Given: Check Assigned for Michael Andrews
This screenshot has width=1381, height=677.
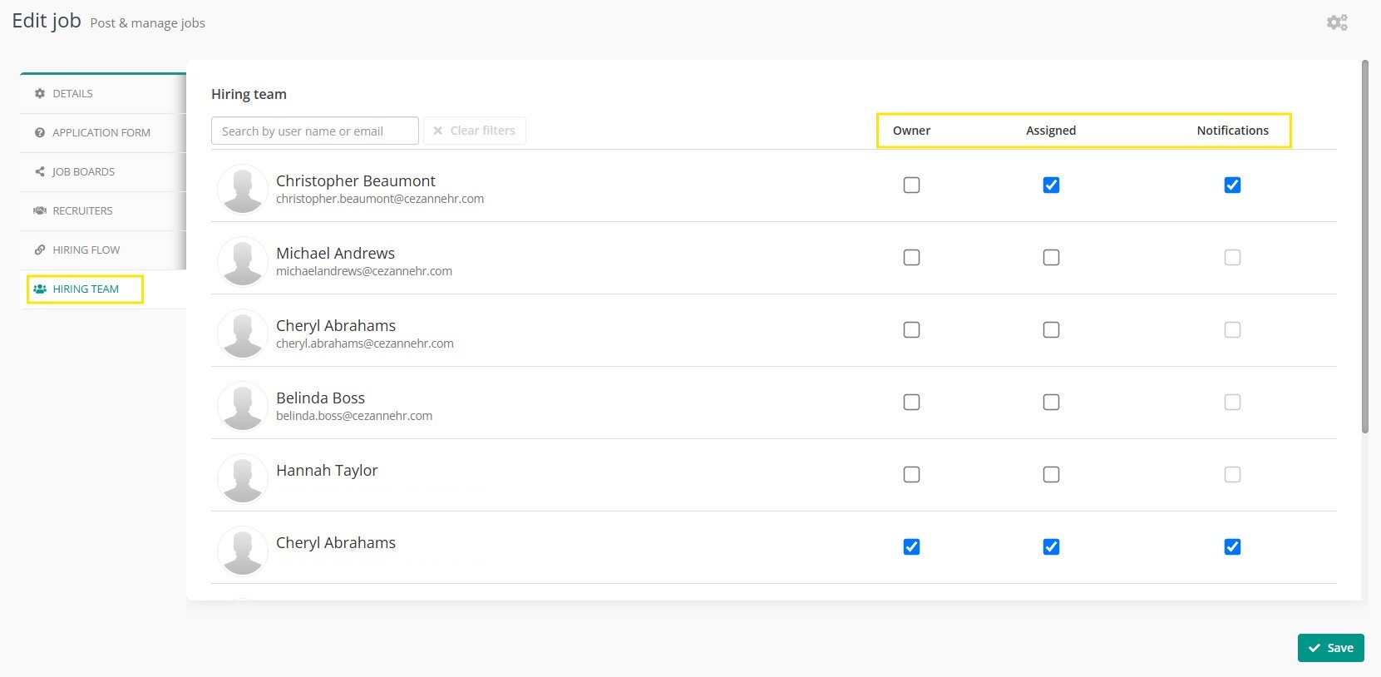Looking at the screenshot, I should click(1051, 258).
